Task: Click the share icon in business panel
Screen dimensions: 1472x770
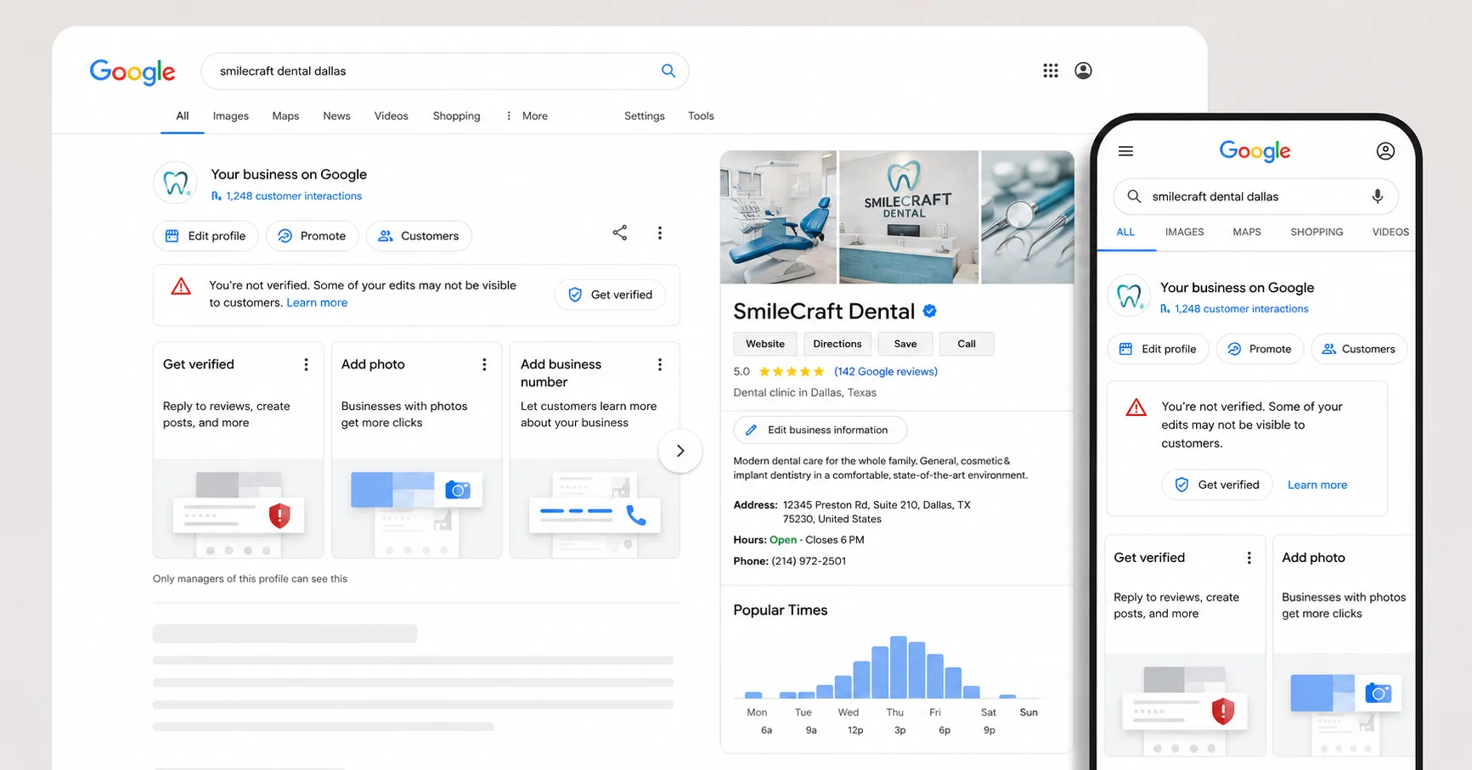Action: pos(620,233)
